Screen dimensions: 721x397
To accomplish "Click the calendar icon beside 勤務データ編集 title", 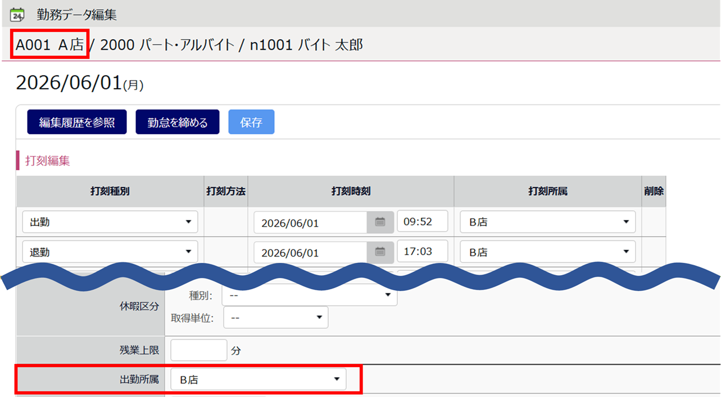I will (x=17, y=15).
